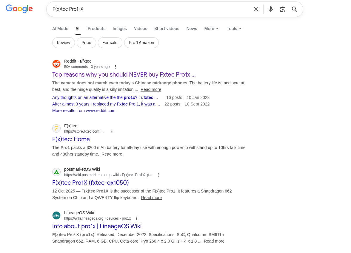Click the 'Reddit · r/fxtec' source name
Viewport: 351px width, 253px height.
[78, 61]
